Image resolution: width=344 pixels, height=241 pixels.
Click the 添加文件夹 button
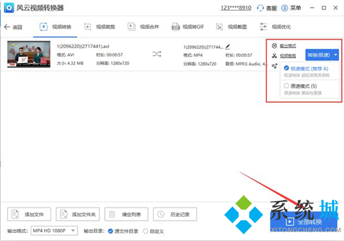click(78, 214)
